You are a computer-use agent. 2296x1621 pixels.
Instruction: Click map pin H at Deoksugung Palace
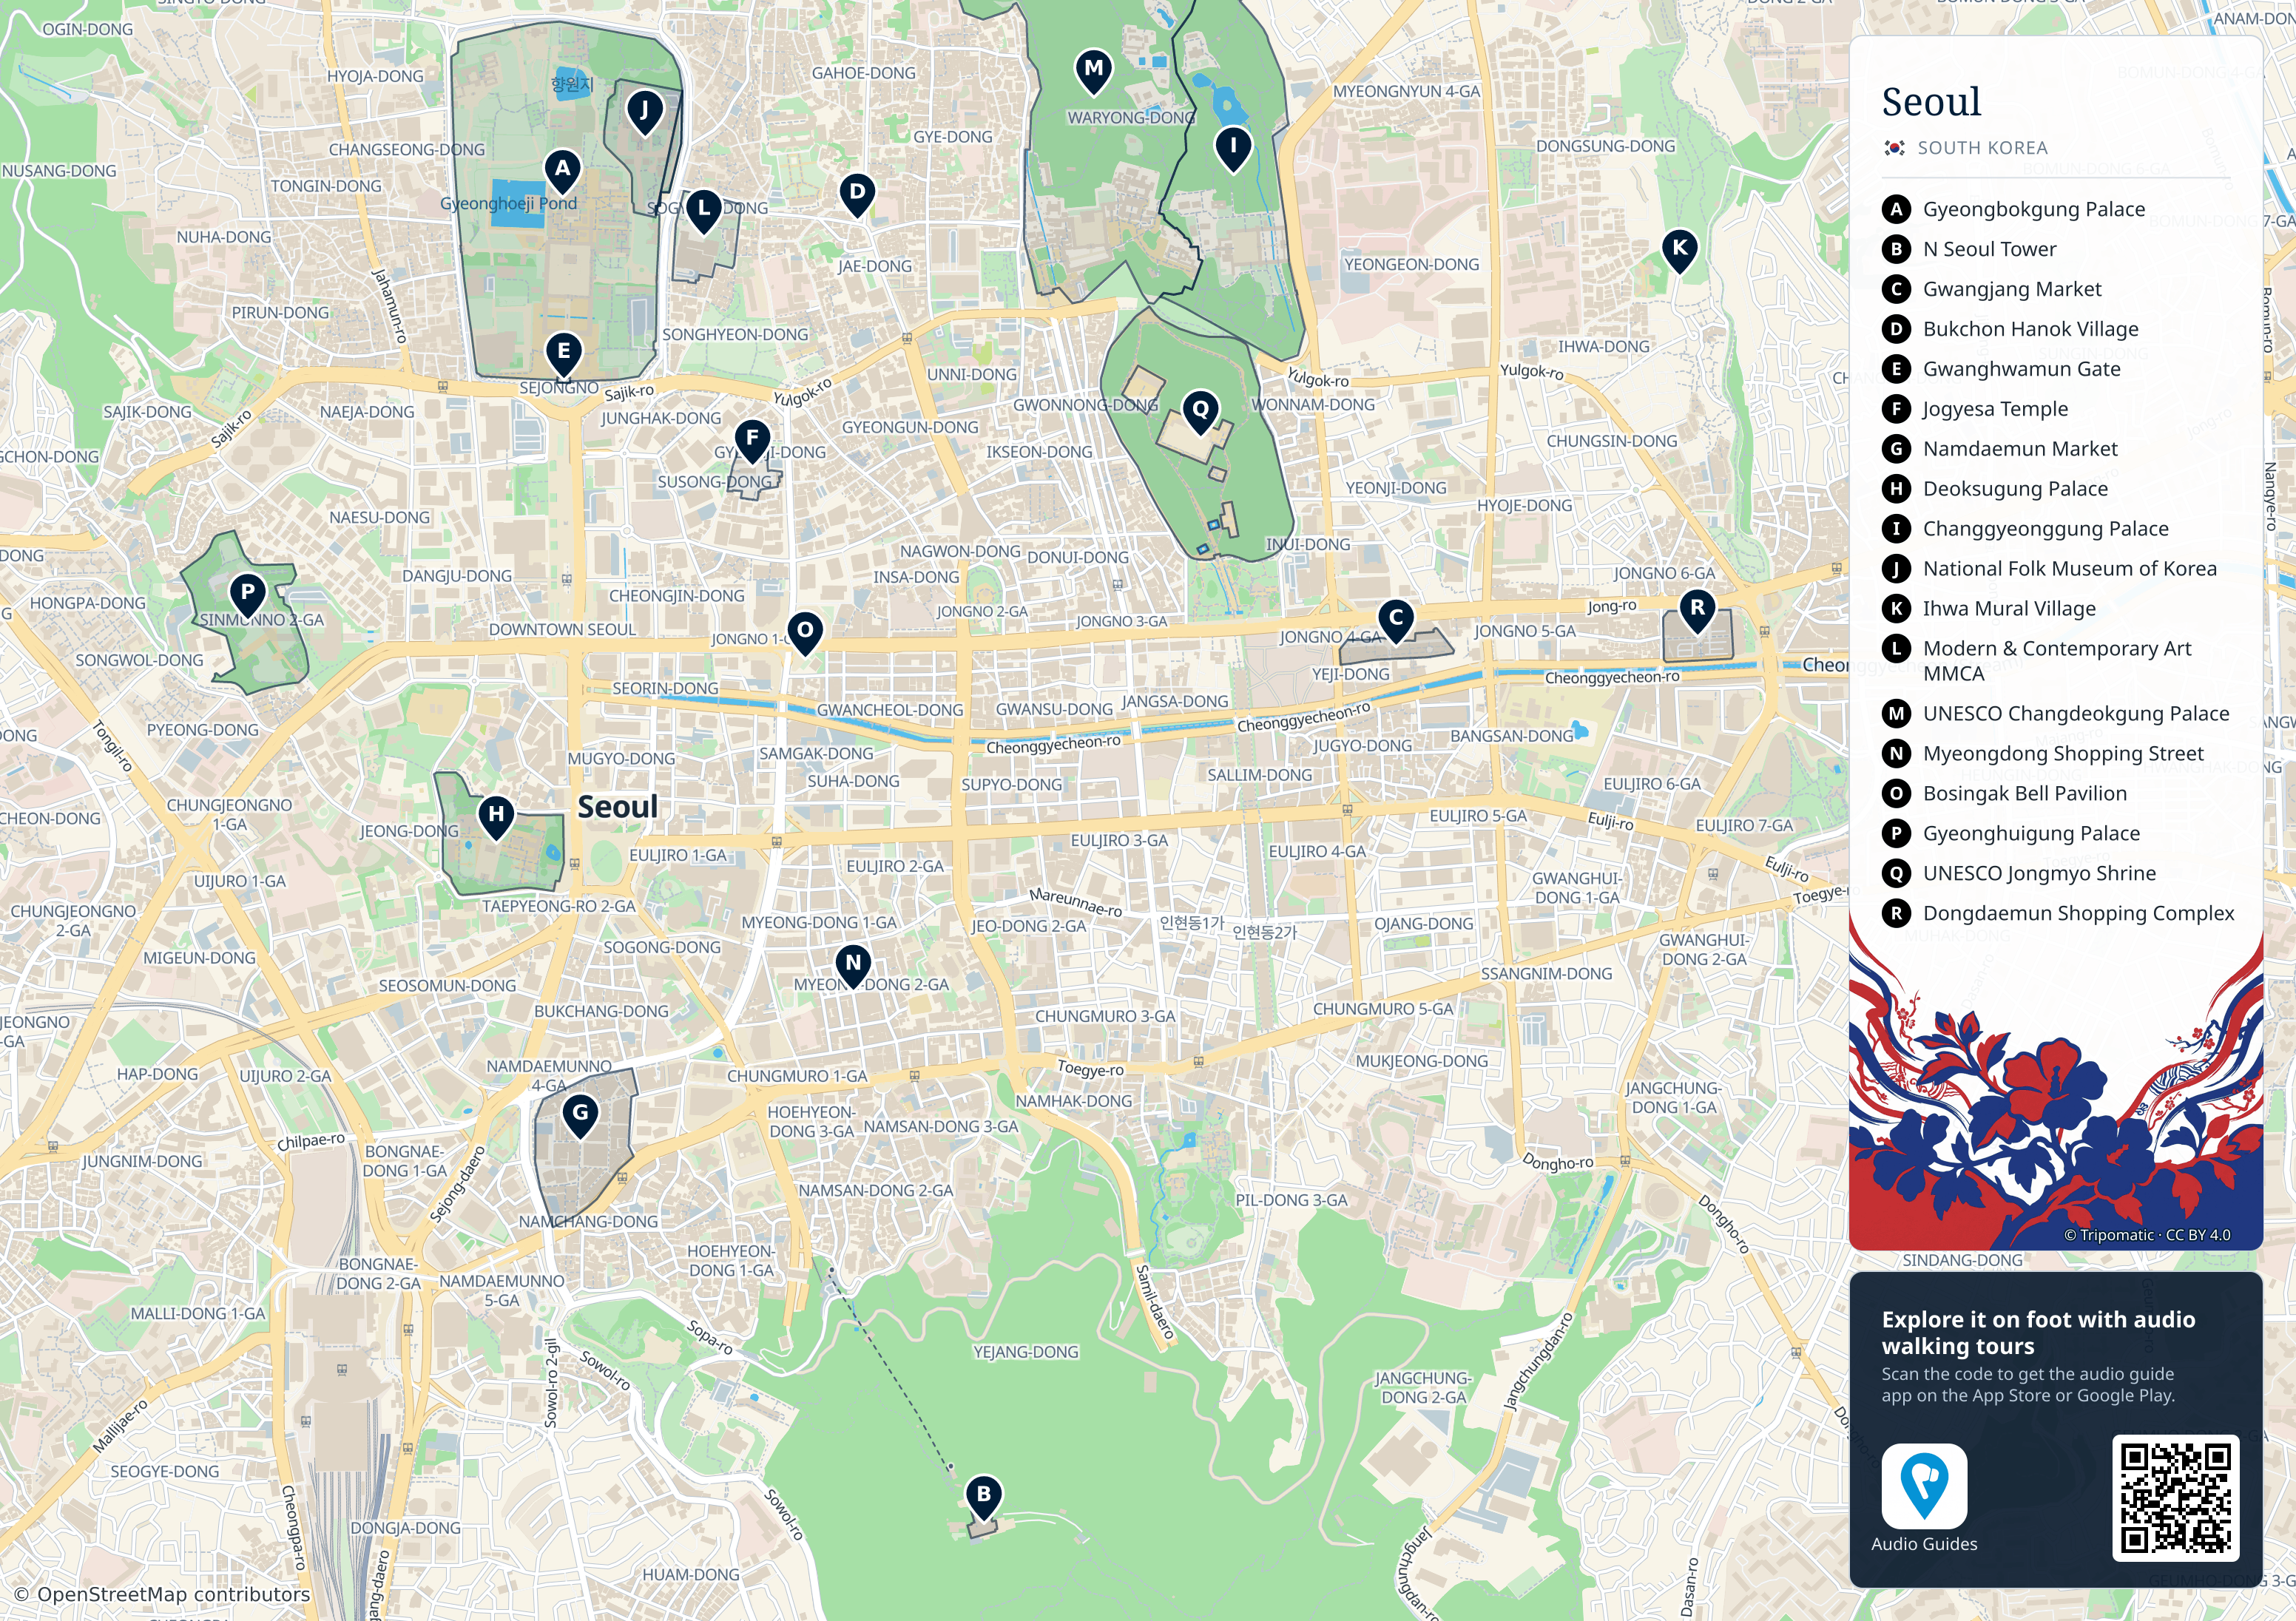pos(496,818)
